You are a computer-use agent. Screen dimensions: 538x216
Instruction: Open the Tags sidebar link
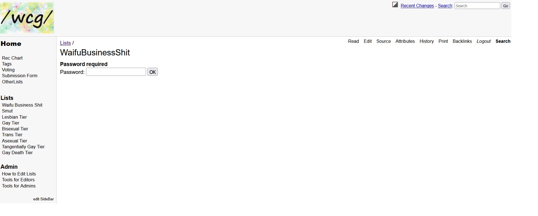pos(7,64)
